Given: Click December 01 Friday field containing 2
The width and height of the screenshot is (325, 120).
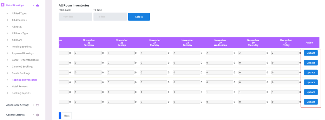Looking at the screenshot, I should point(285,53).
